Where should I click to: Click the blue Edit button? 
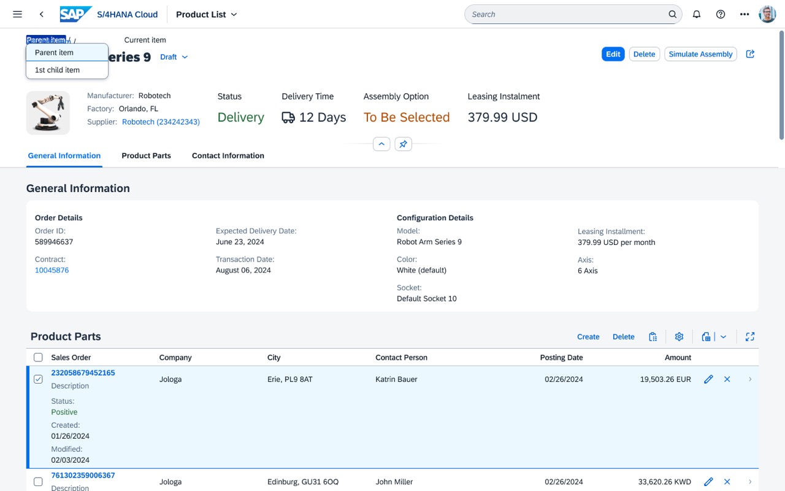point(613,54)
